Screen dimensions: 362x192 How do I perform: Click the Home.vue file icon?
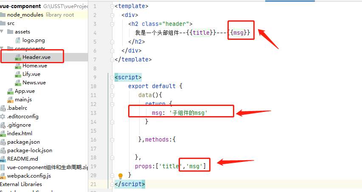[x=18, y=66]
